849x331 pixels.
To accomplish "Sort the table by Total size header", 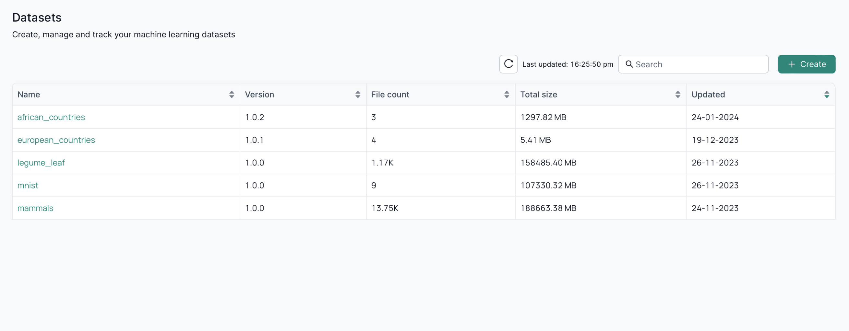I will pos(539,95).
